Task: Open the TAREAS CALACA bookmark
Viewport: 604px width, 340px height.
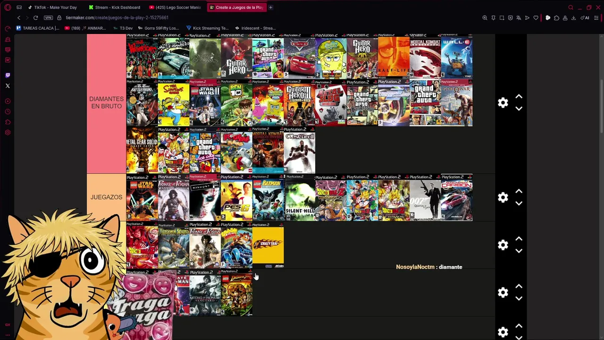Action: (x=38, y=28)
